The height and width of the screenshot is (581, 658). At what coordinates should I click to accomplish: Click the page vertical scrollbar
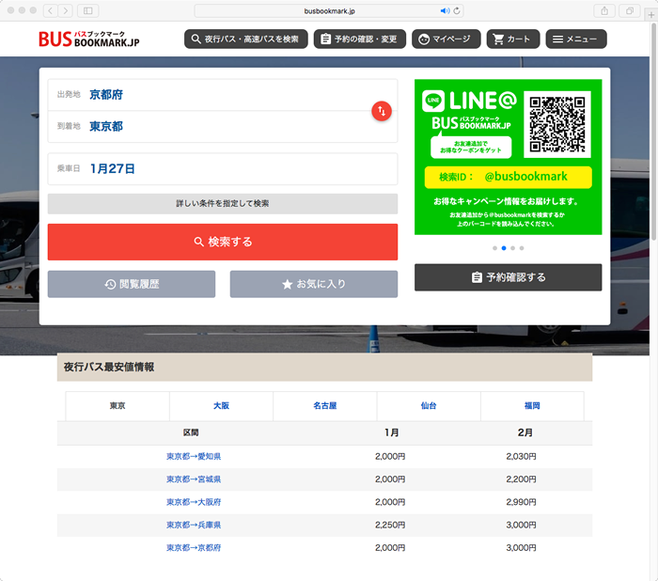click(654, 133)
